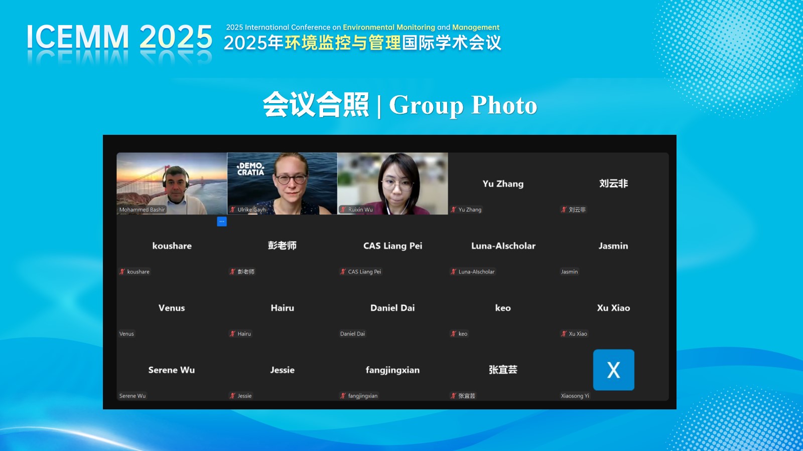Screen dimensions: 803x451
Task: Click the blue more options ellipsis button
Action: click(x=222, y=221)
